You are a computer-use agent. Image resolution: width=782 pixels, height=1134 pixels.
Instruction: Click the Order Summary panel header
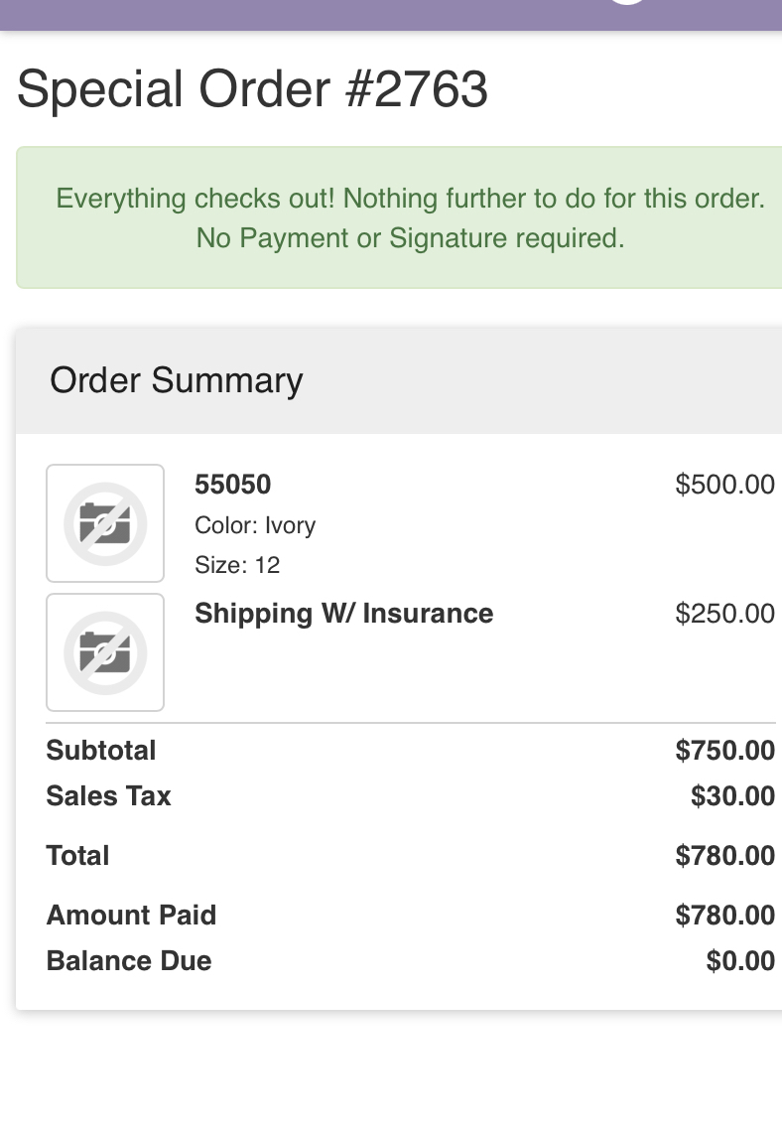pyautogui.click(x=399, y=380)
